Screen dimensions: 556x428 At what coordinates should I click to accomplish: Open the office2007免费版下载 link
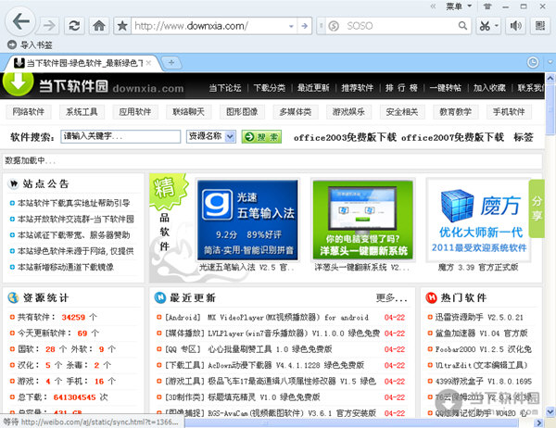452,137
